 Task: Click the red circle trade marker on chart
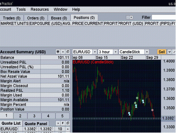[152, 110]
